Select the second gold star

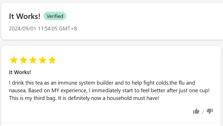pyautogui.click(x=23, y=60)
